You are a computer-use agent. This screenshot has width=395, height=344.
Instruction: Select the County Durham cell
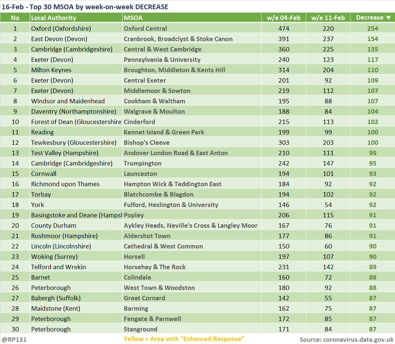(53, 226)
